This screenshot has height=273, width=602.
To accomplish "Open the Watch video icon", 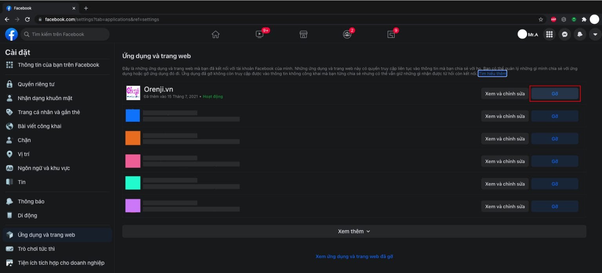I will click(x=259, y=34).
